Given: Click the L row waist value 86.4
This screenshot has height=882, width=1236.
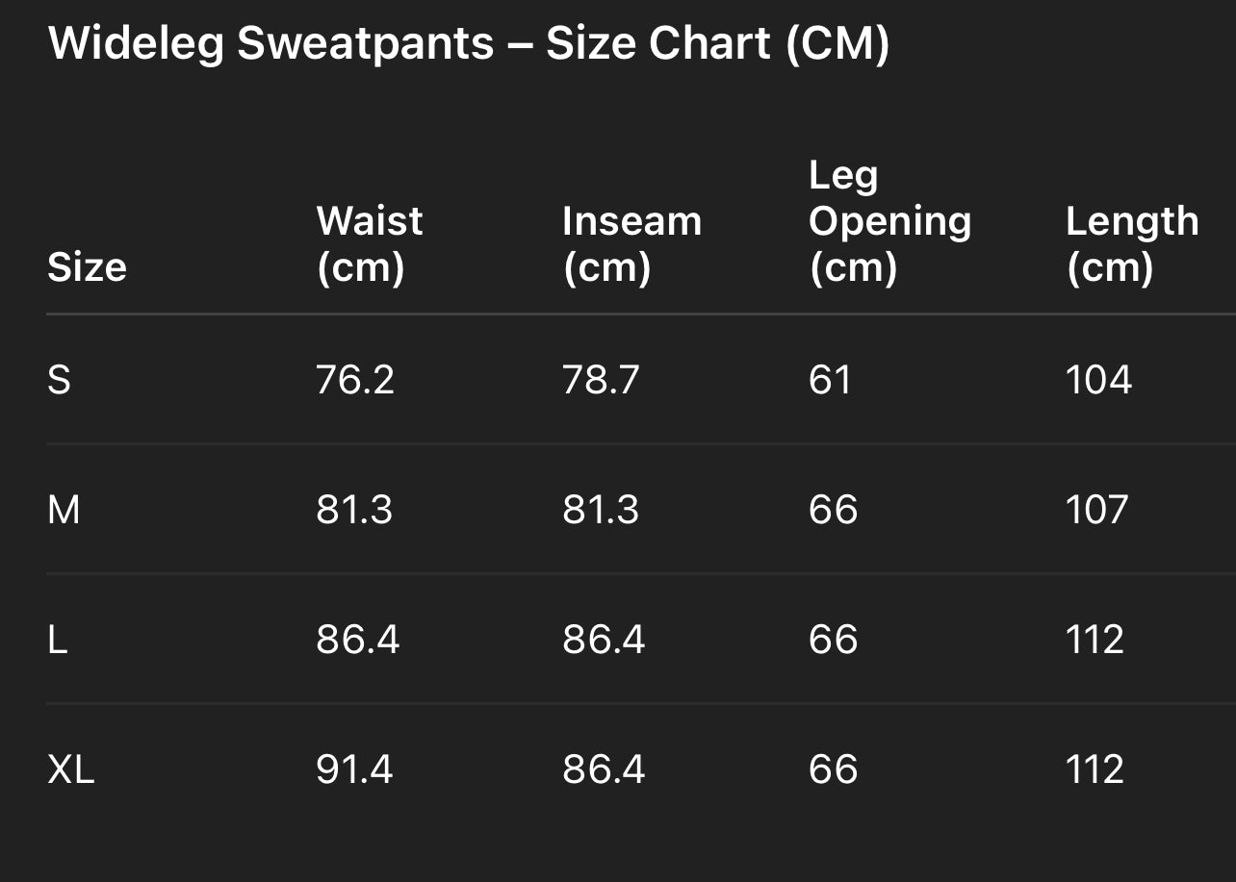Looking at the screenshot, I should click(357, 640).
